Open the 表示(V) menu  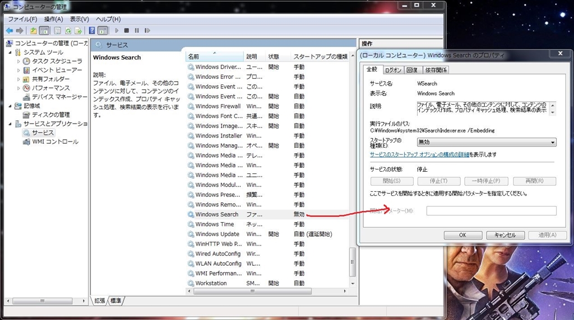pos(80,19)
